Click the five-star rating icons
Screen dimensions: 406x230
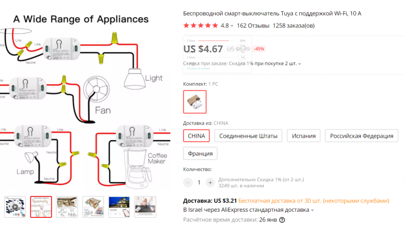point(200,25)
